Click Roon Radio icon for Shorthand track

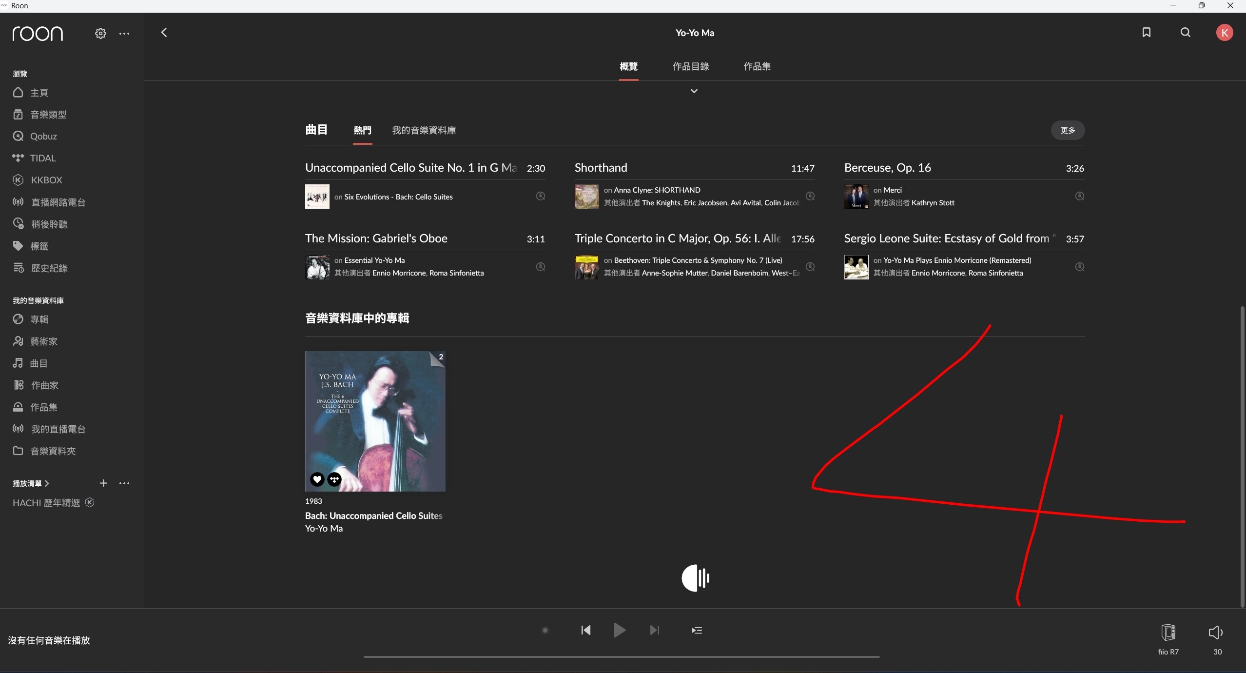pyautogui.click(x=810, y=196)
